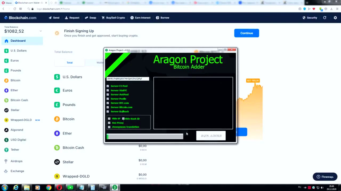Viewport: 341px width, 191px height.
Task: Open the Buy/Sell Crypto menu item
Action: [113, 18]
